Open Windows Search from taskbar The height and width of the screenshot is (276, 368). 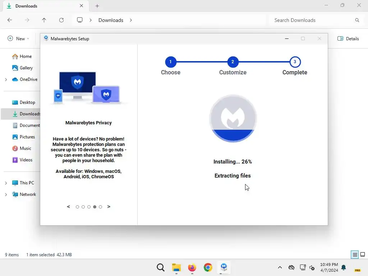pos(161,267)
